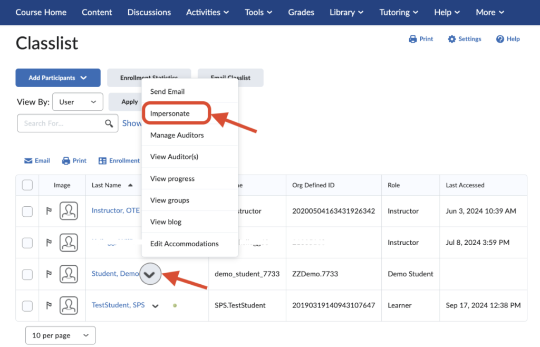Click the Print icon in the header
Image resolution: width=540 pixels, height=347 pixels.
pyautogui.click(x=412, y=39)
